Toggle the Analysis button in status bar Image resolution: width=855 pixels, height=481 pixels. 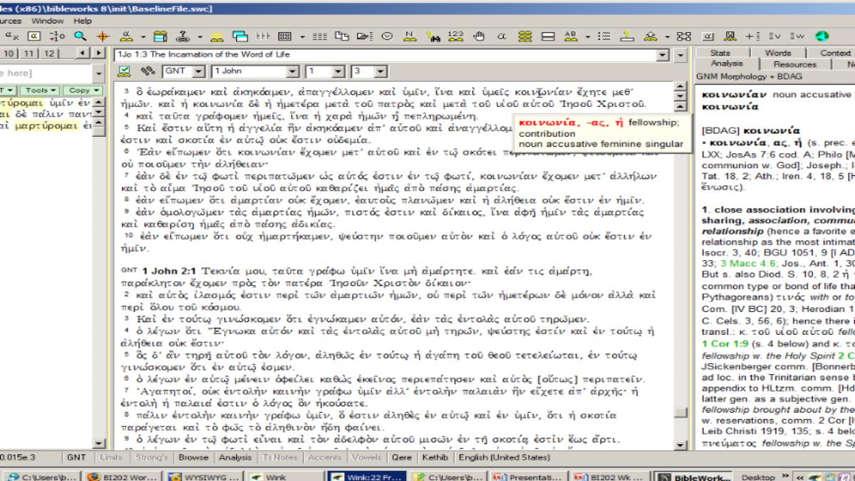tap(235, 457)
